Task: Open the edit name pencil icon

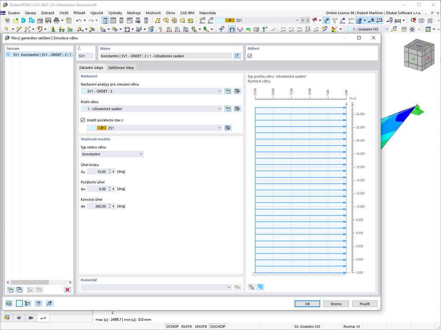Action: click(237, 55)
